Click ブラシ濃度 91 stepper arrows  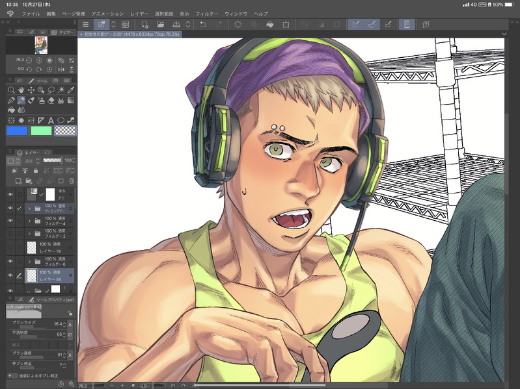(64, 355)
